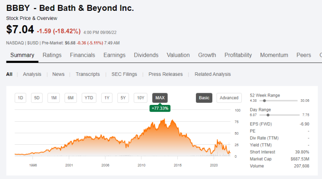Click the Day Range slider marker
Viewport: 322px width, 179px height.
[x=268, y=115]
